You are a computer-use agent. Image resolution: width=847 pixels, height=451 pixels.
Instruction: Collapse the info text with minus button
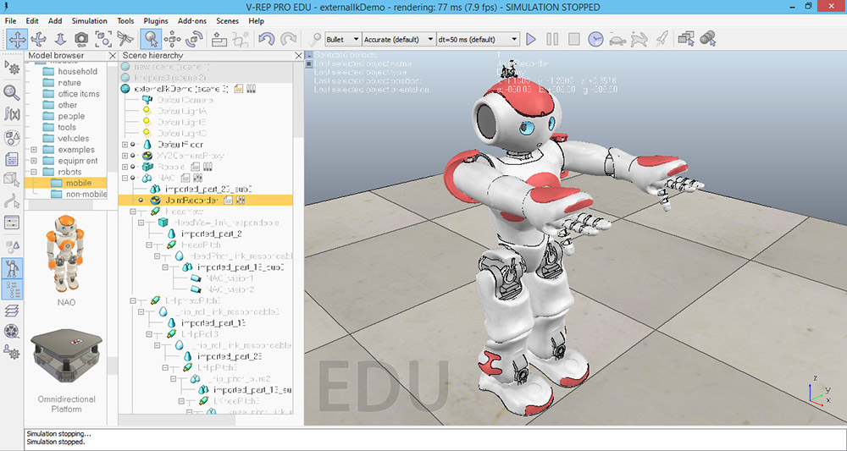pos(309,55)
